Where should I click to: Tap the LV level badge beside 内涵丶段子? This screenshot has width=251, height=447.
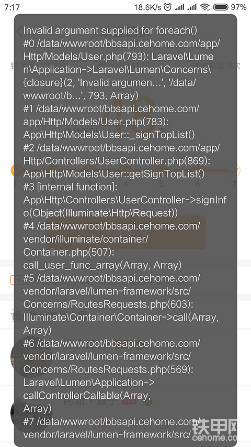click(x=129, y=401)
